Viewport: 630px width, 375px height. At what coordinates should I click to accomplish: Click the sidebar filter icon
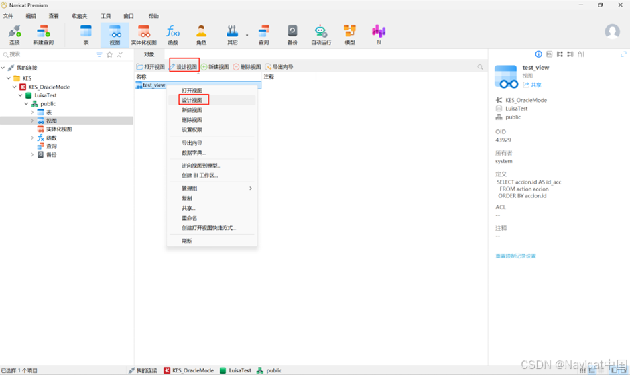(99, 55)
